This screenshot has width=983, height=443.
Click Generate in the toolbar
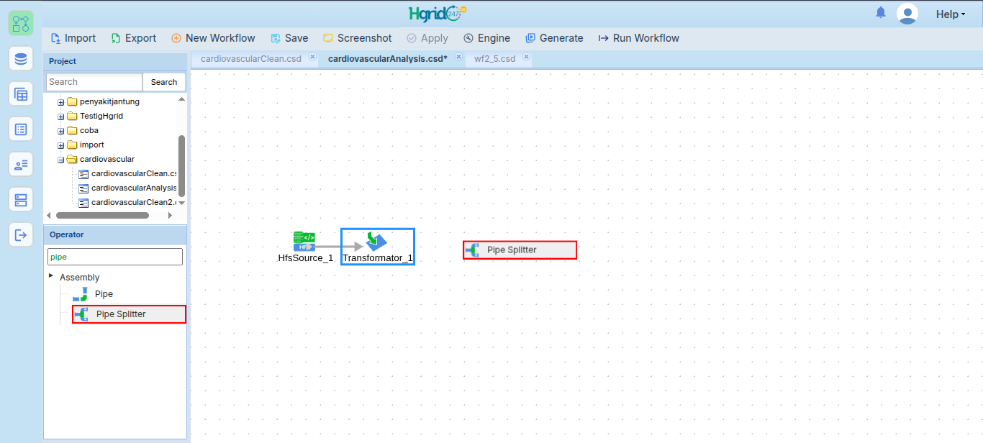(554, 38)
